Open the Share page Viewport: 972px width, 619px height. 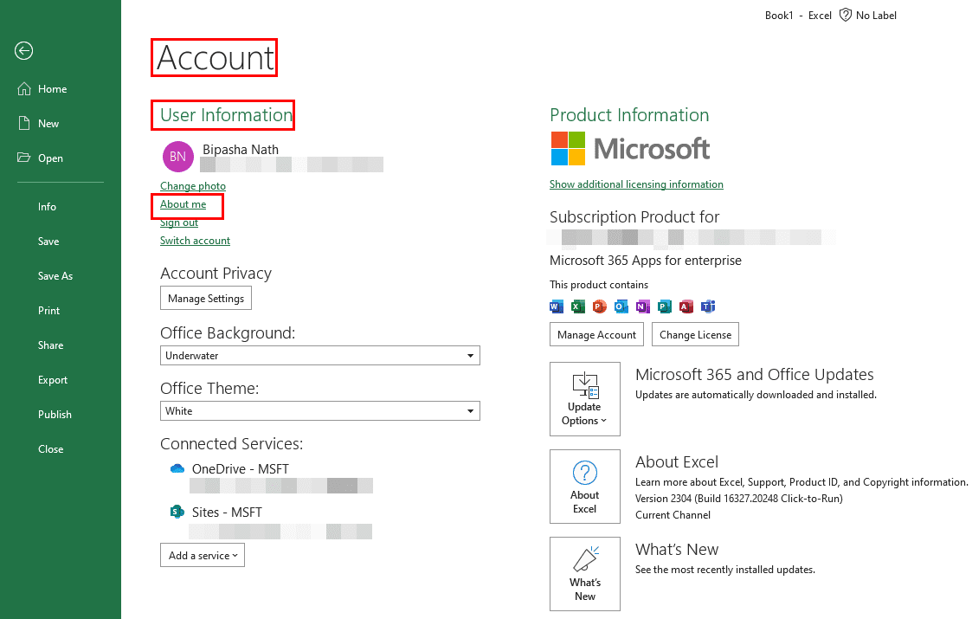[51, 345]
